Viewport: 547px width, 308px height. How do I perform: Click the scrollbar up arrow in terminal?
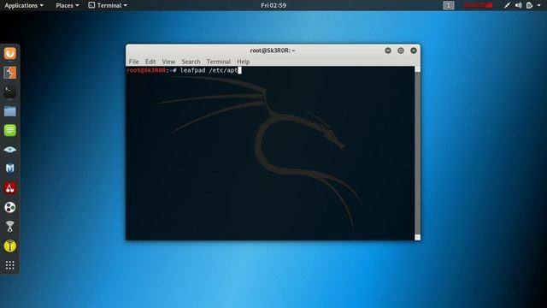(418, 69)
